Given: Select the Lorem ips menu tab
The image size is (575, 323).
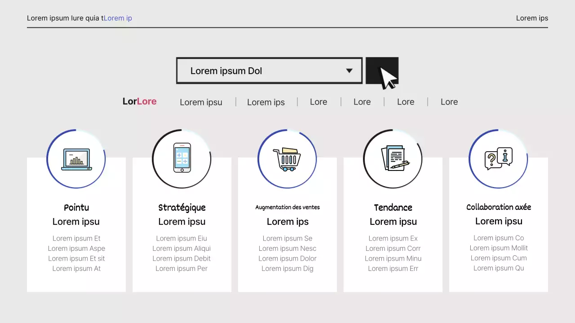Looking at the screenshot, I should [266, 102].
